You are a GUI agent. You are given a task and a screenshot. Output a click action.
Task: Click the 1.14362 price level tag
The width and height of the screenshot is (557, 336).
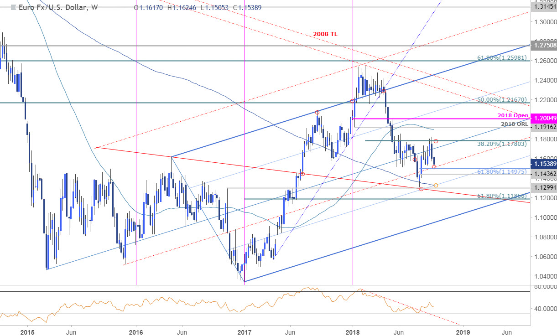tap(542, 173)
